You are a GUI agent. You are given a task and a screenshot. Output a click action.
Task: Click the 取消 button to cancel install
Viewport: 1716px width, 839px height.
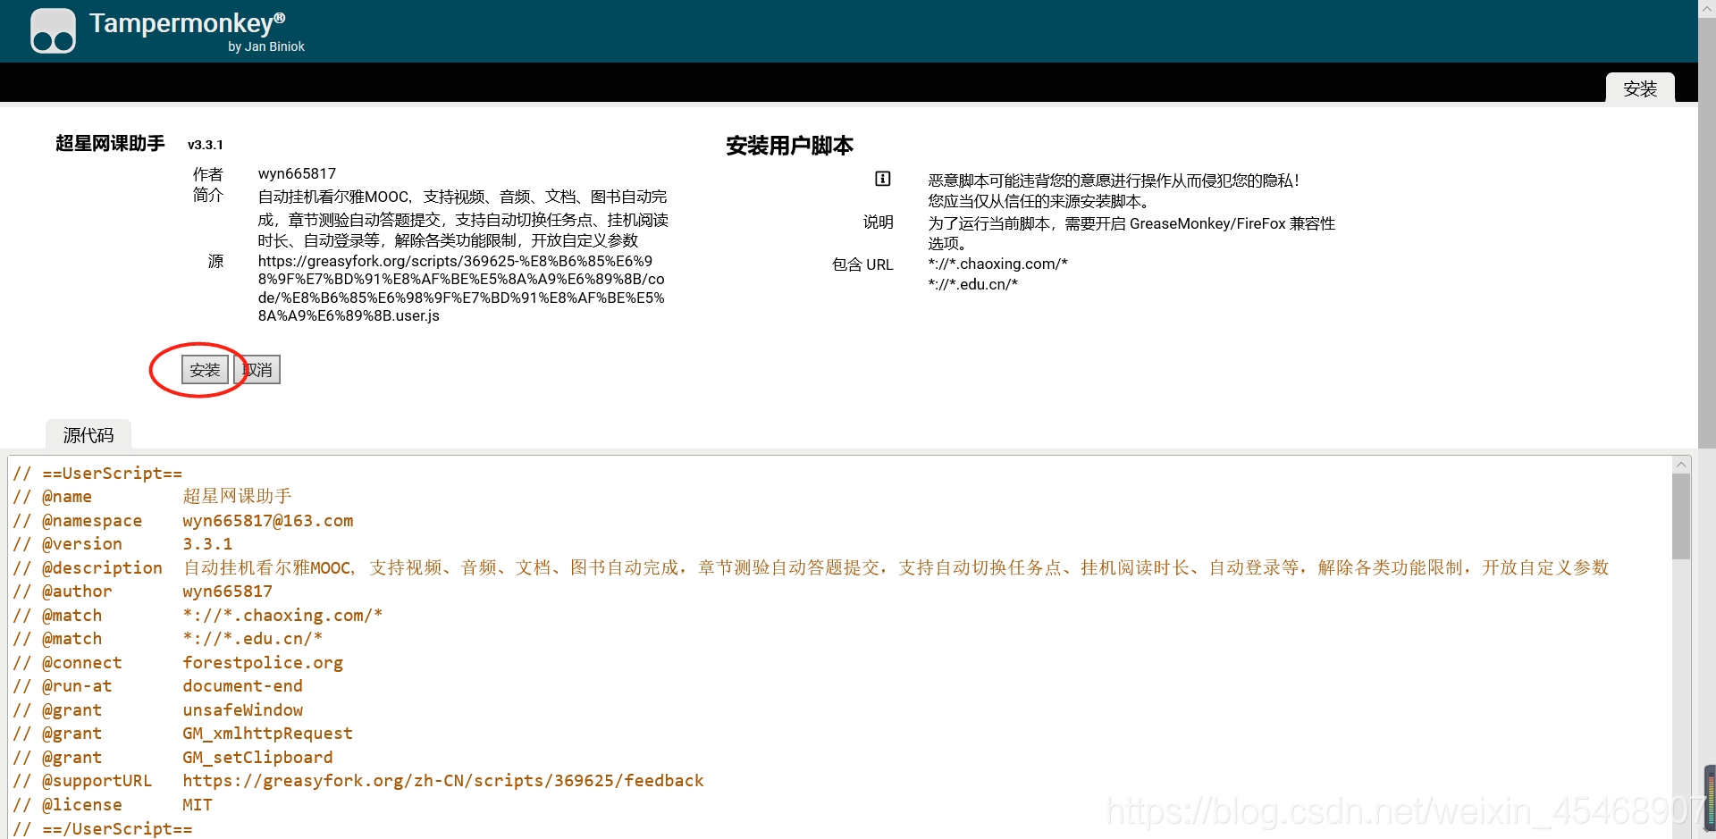tap(257, 370)
